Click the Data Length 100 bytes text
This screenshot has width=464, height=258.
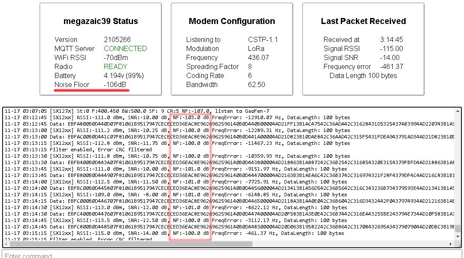coord(363,75)
